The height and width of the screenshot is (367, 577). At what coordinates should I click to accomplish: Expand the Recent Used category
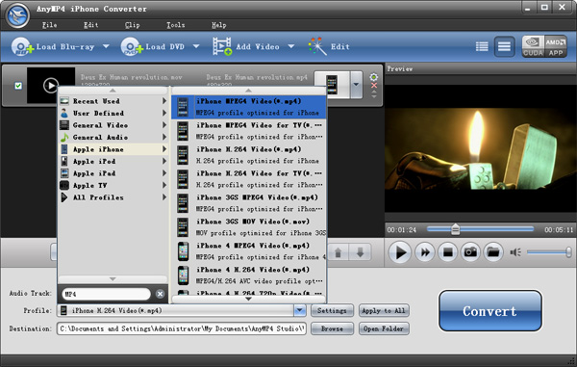(x=113, y=101)
